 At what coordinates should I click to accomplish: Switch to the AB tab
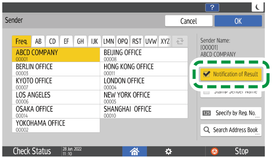pyautogui.click(x=39, y=41)
